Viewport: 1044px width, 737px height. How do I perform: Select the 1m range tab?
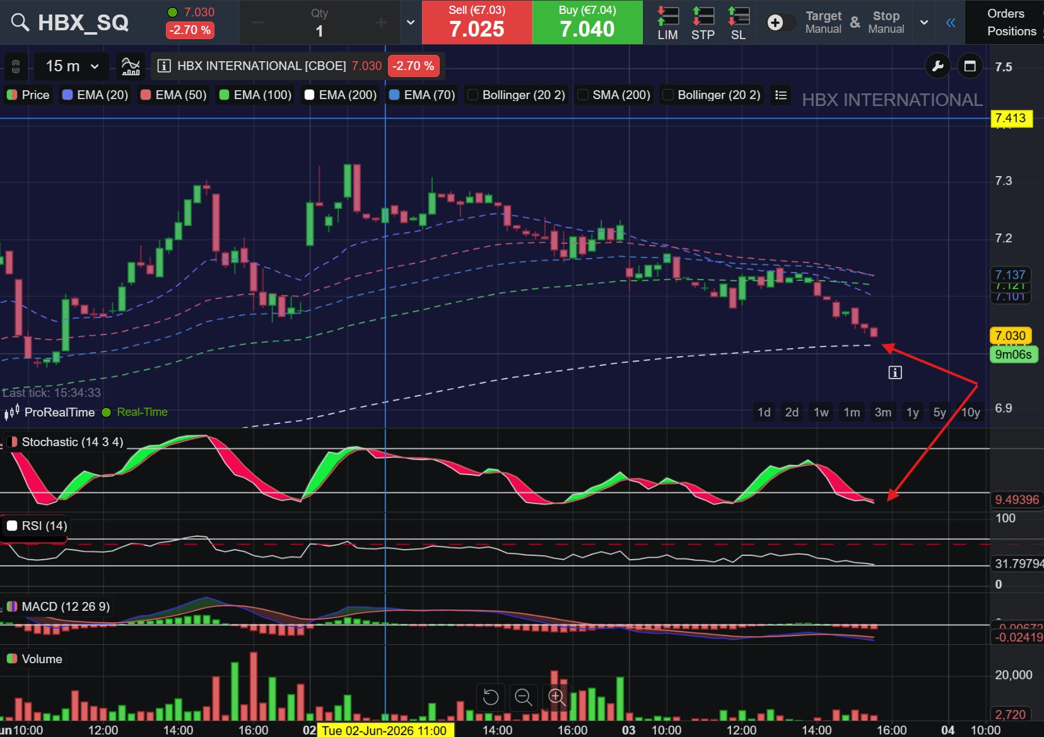coord(852,412)
